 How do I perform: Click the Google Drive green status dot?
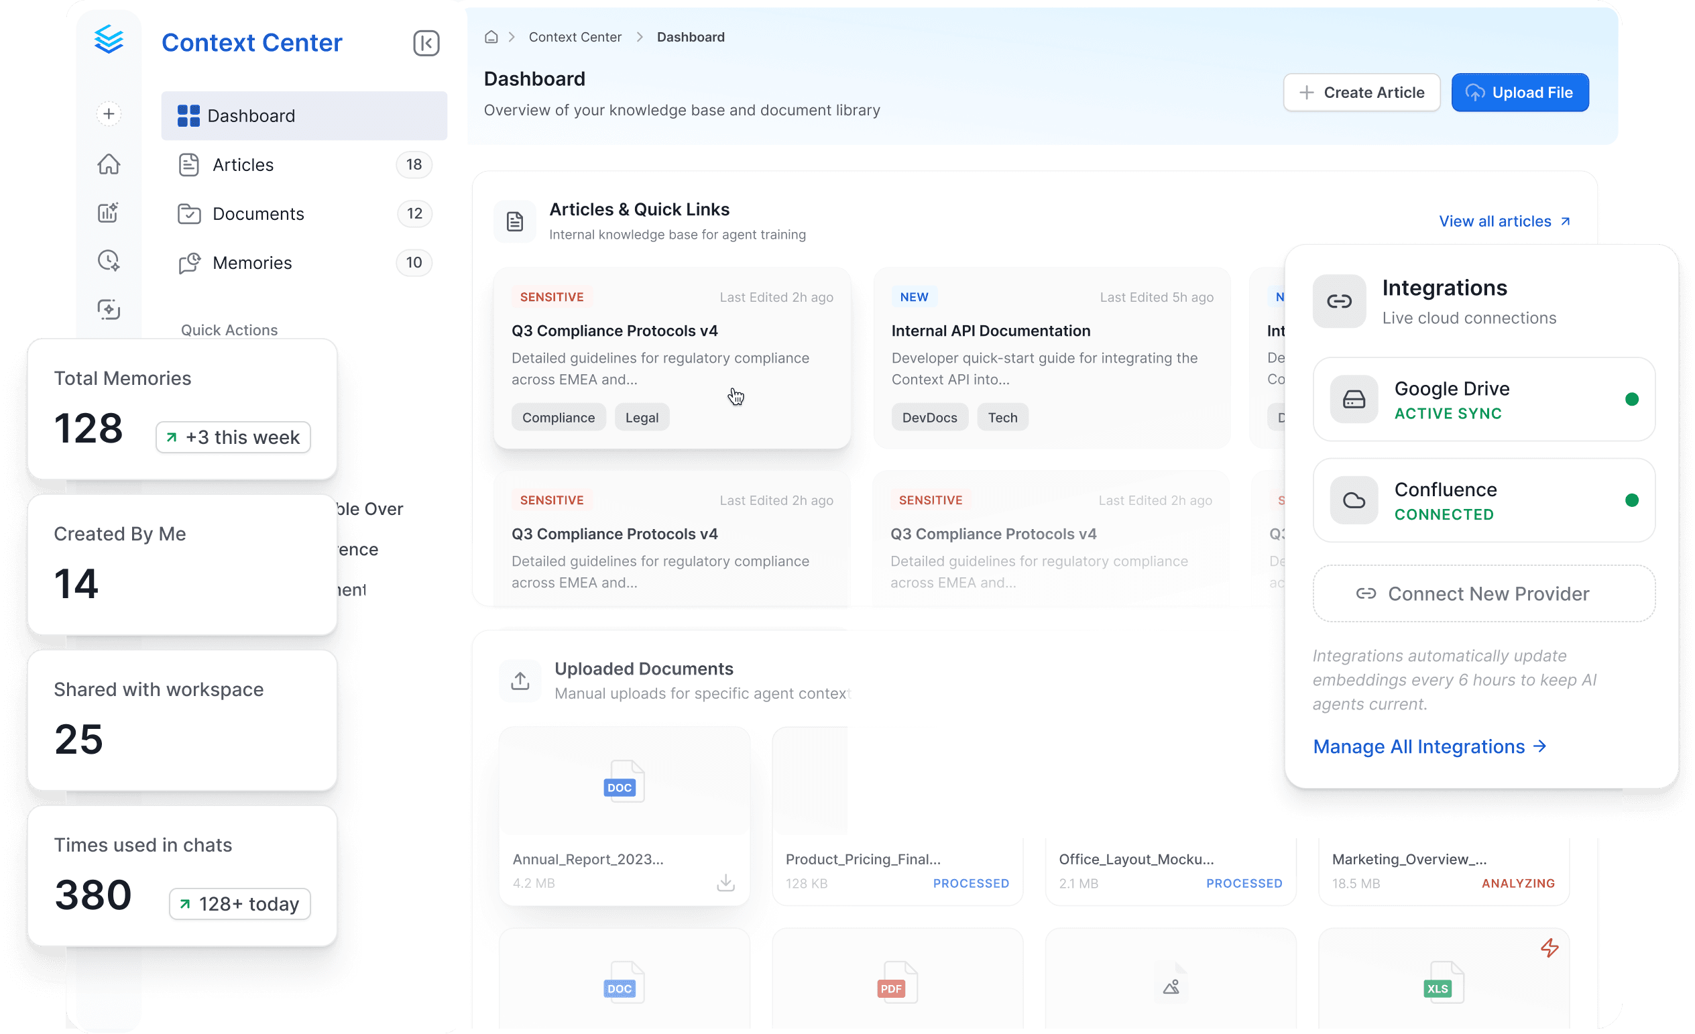1631,399
